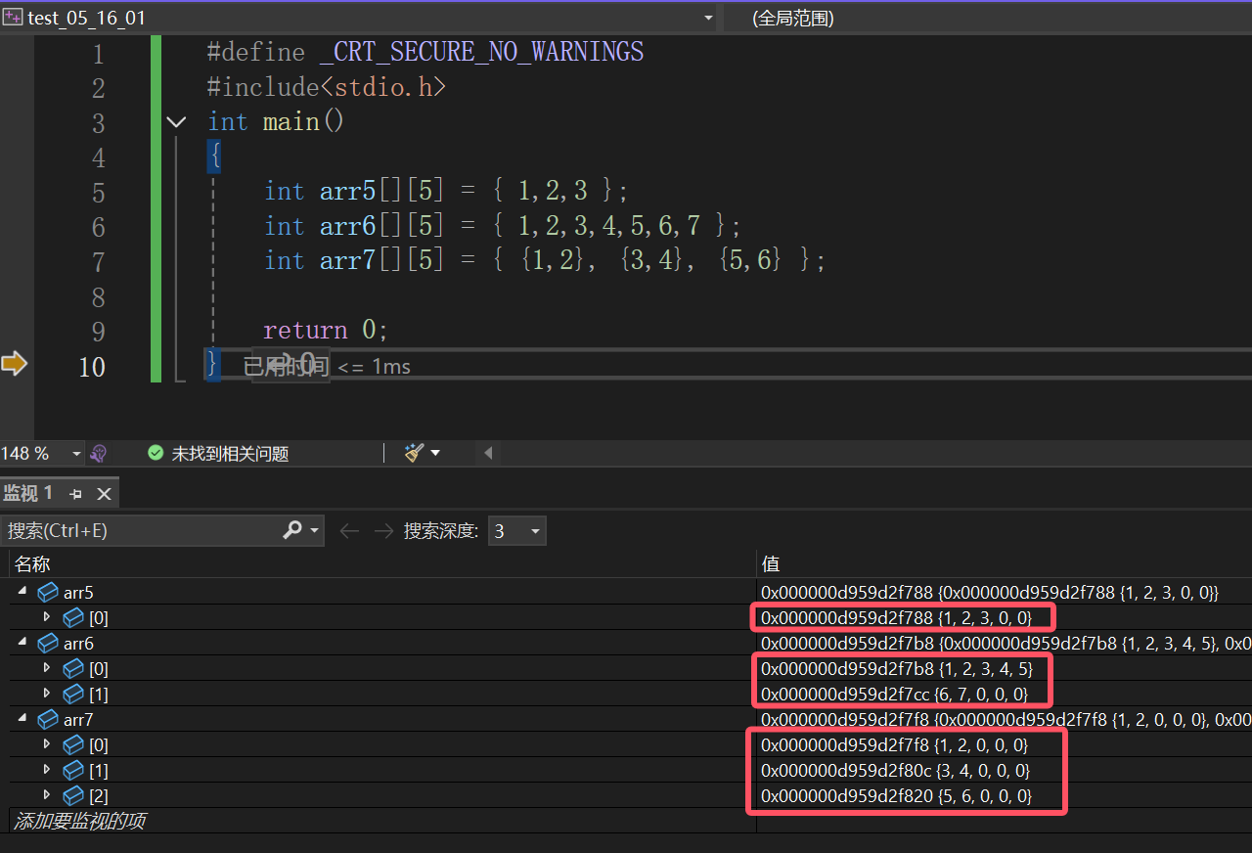Open the test_05_16_01 project dropdown
The height and width of the screenshot is (853, 1252).
[708, 18]
